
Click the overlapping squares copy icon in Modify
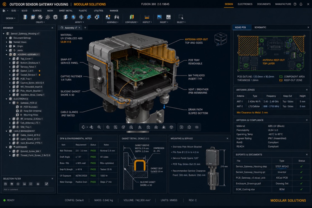pos(97,17)
